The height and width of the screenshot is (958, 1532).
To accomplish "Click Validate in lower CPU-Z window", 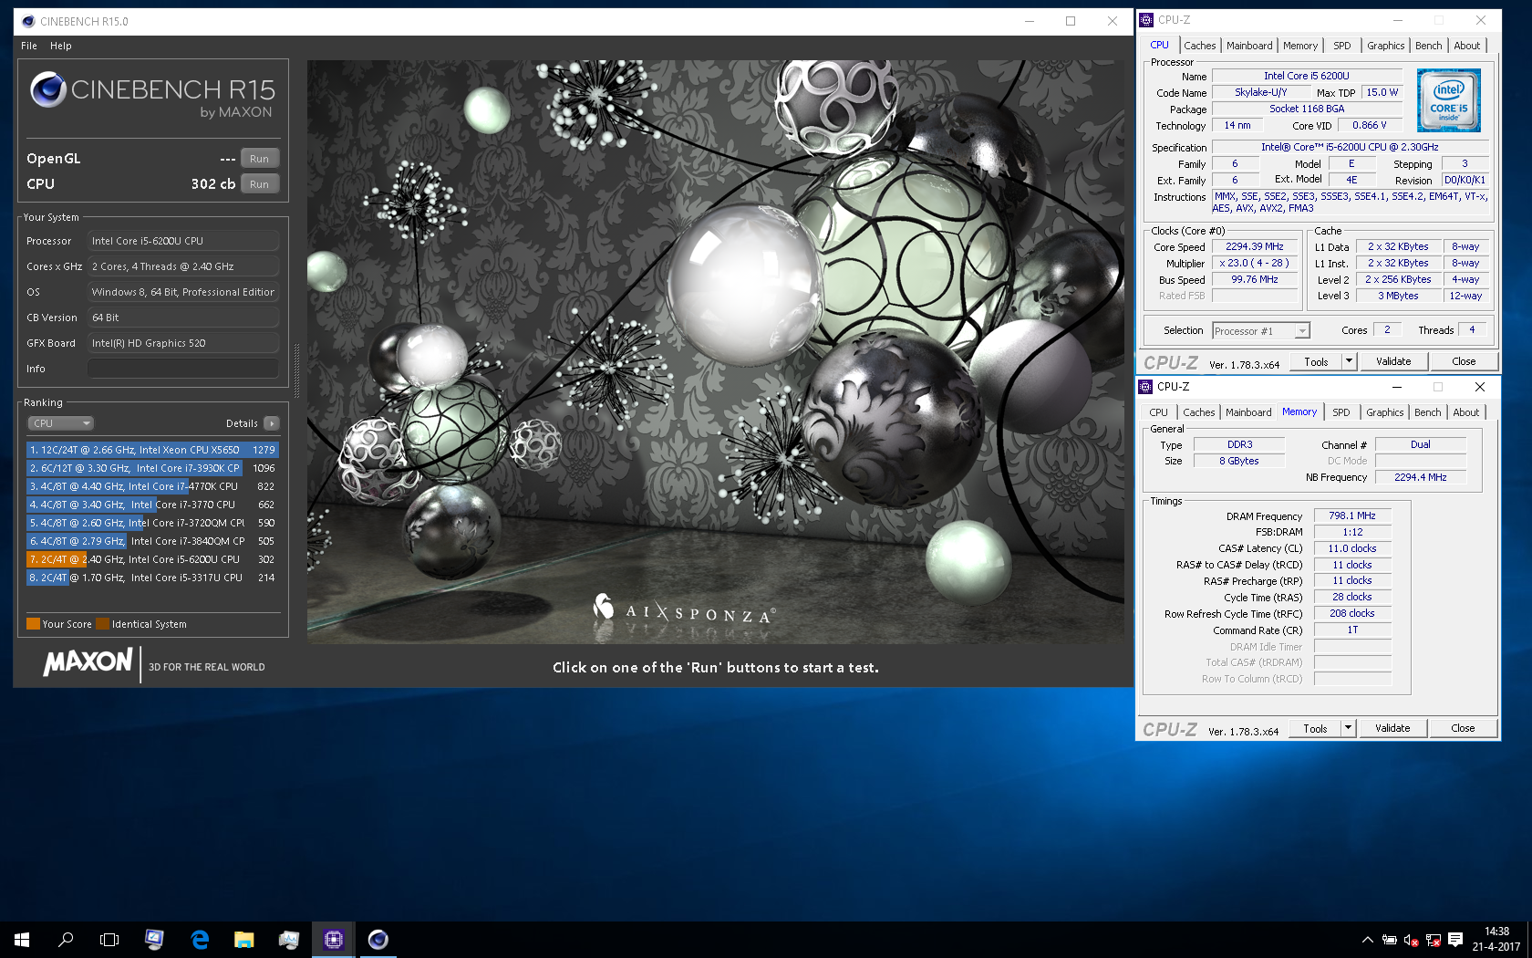I will 1392,728.
